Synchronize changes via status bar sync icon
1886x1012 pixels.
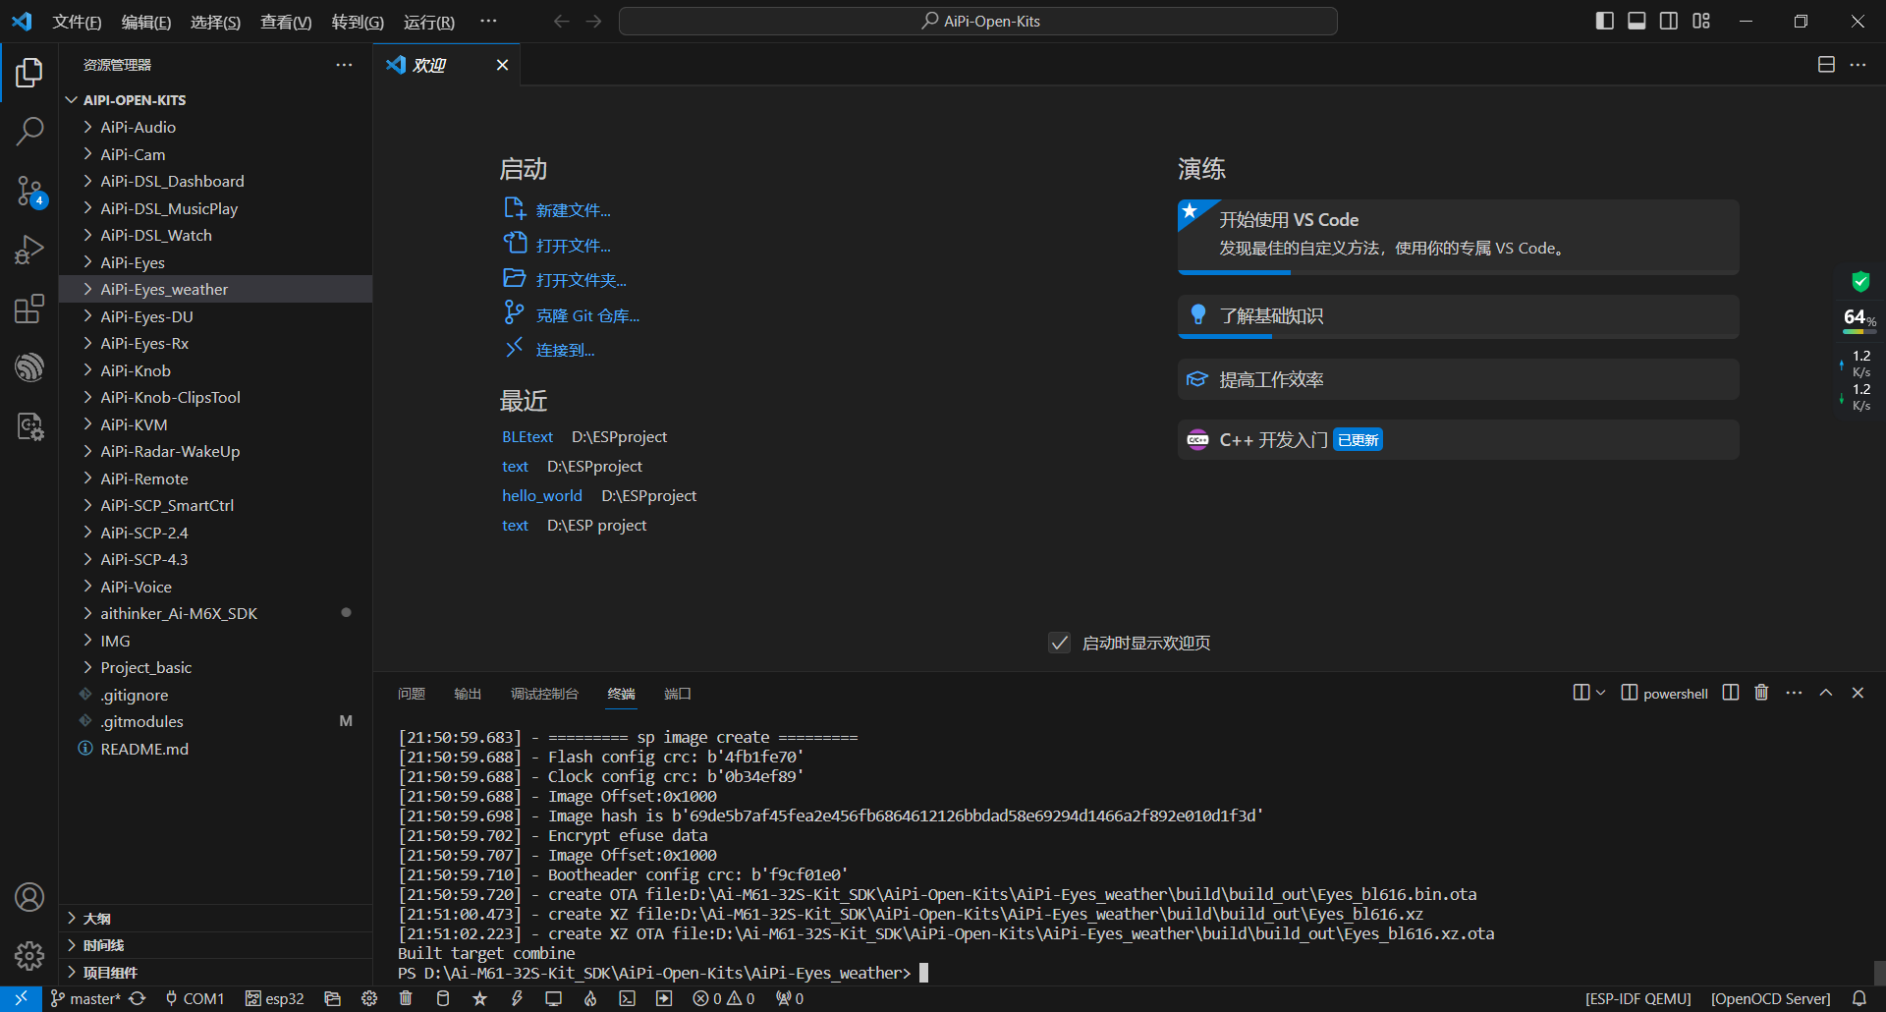[x=138, y=998]
